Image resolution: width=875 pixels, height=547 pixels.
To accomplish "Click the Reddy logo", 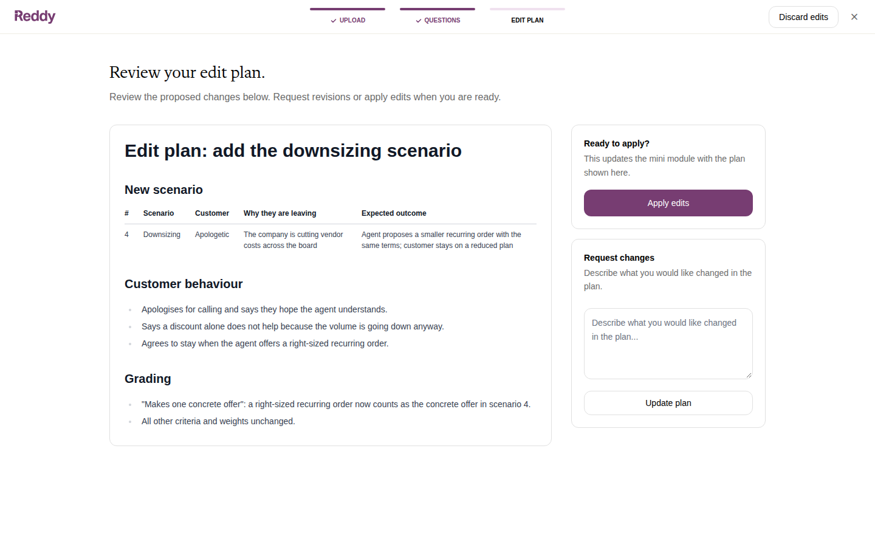I will click(35, 16).
